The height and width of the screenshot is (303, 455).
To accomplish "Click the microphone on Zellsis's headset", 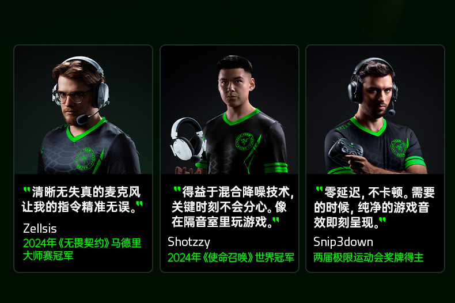I will coord(83,119).
